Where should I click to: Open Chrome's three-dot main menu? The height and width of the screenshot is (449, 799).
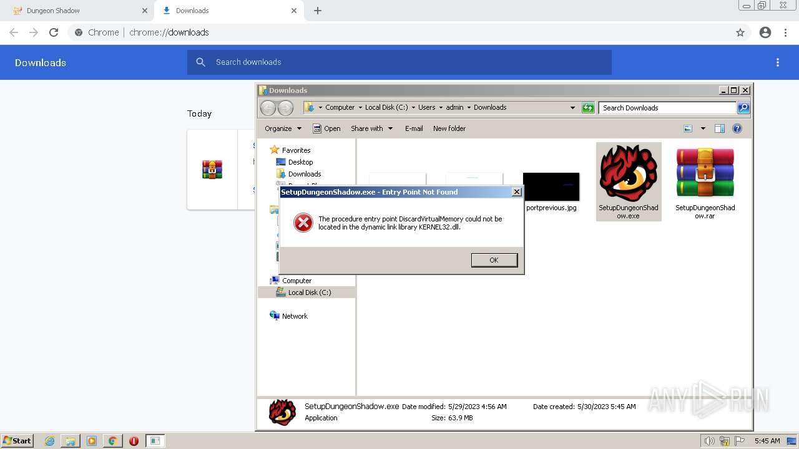click(x=785, y=32)
